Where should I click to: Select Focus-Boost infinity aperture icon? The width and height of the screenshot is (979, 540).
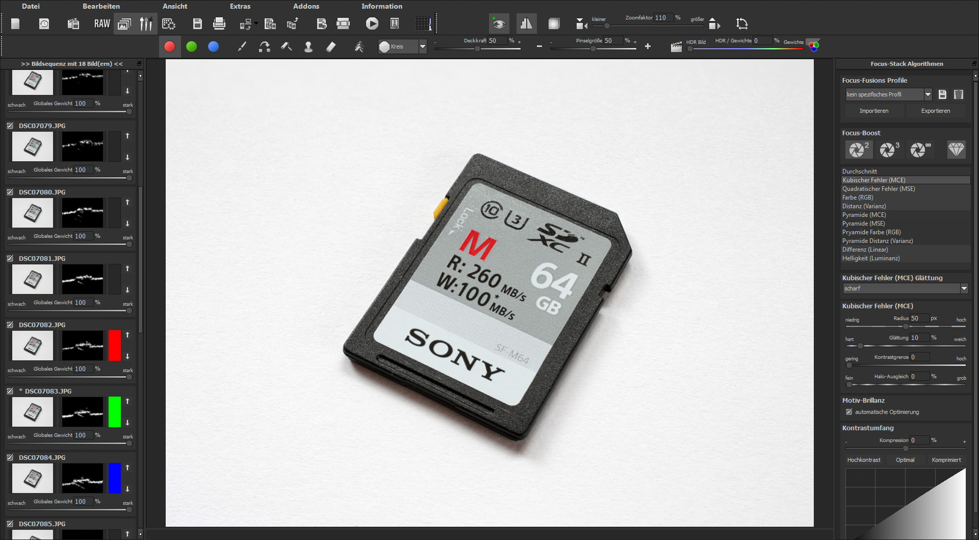tap(919, 150)
